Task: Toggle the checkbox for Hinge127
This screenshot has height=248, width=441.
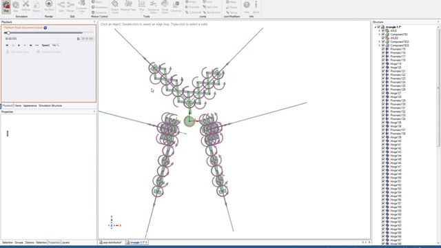Action: [383, 93]
